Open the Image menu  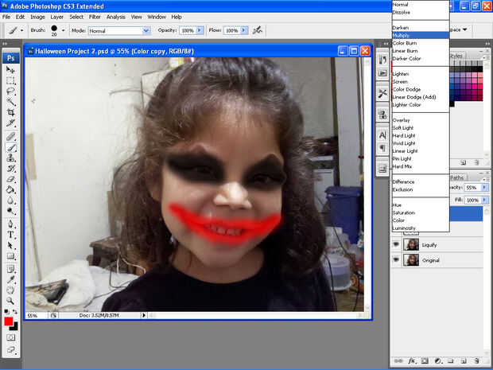[x=37, y=17]
